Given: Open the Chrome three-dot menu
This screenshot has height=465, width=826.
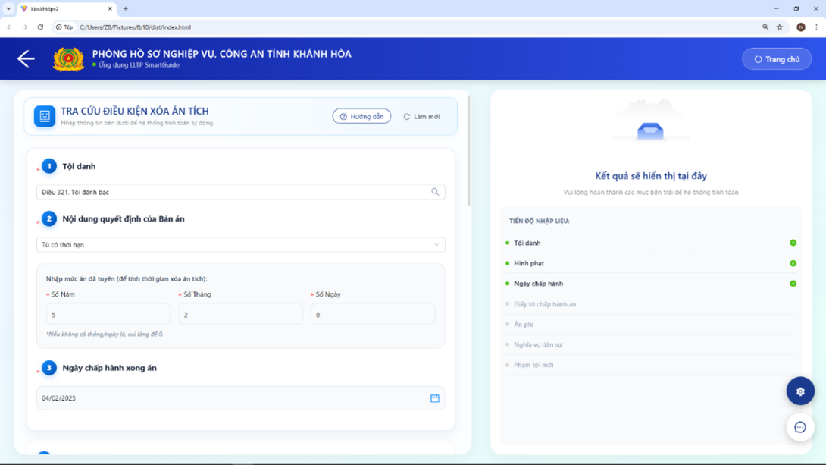Looking at the screenshot, I should (x=816, y=27).
